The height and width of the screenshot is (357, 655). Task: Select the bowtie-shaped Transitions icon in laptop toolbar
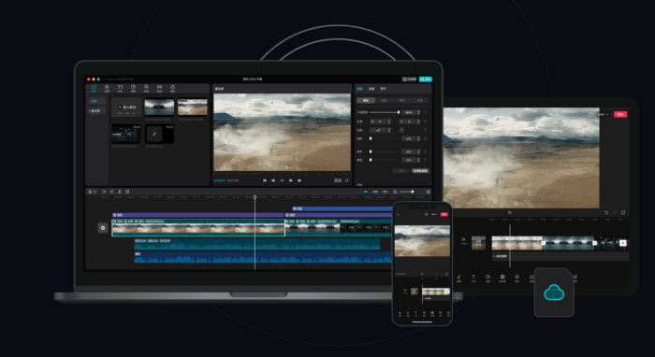click(x=160, y=89)
